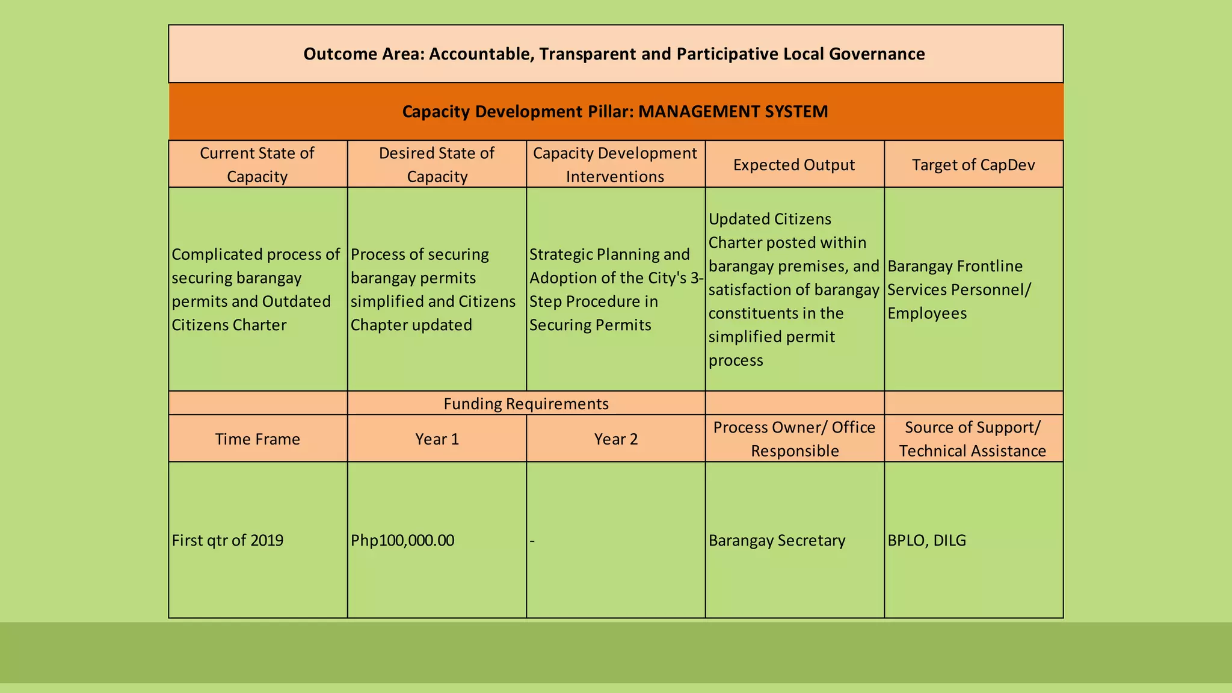
Task: Select the Process Owner/ Office Responsible header
Action: (794, 439)
